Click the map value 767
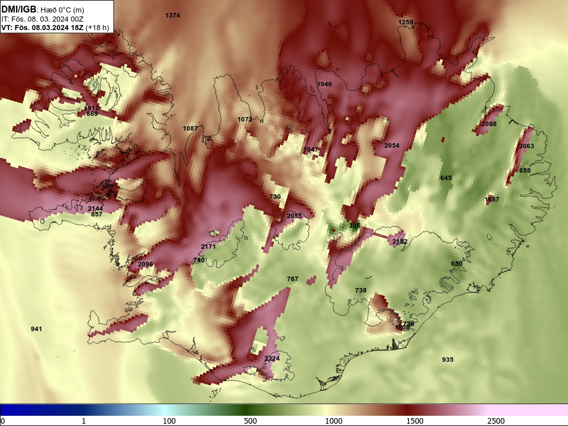 coord(293,278)
